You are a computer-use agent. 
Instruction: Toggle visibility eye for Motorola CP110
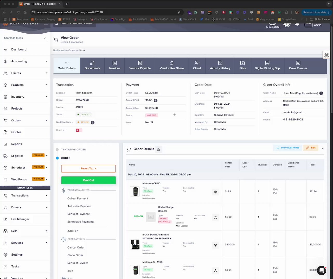(x=215, y=192)
